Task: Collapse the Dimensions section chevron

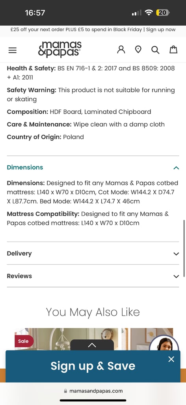Action: (176, 168)
